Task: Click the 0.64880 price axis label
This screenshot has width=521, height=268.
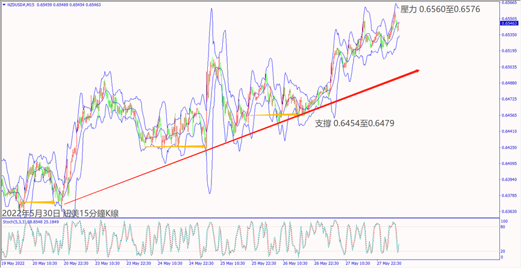Action: point(509,83)
